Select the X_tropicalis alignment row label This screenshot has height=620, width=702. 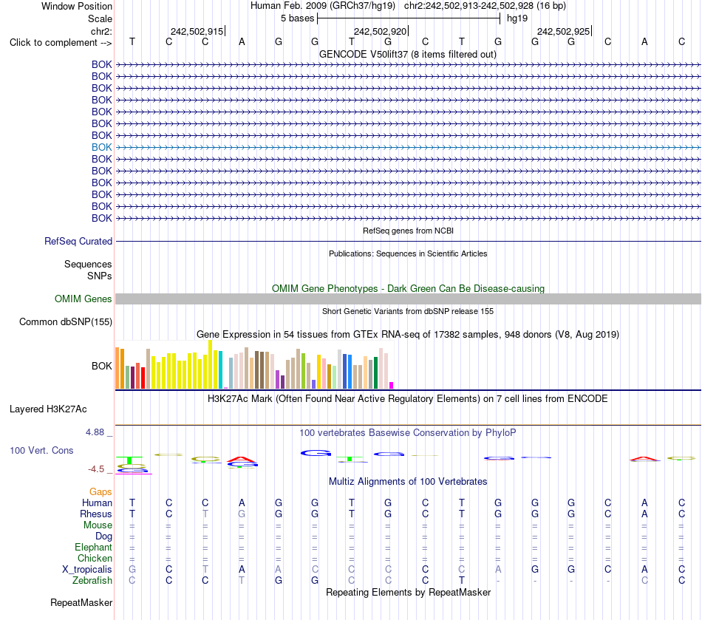click(x=87, y=570)
